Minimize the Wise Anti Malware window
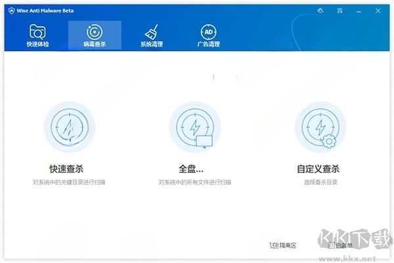394x263 pixels. coord(359,11)
